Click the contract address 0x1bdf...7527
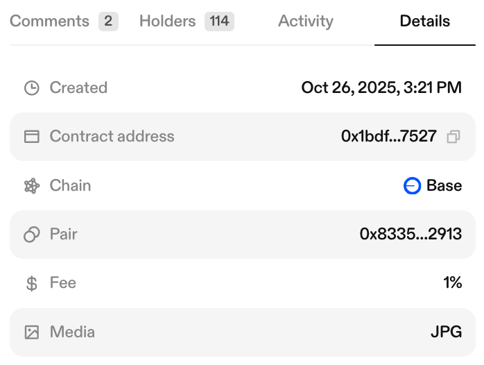The width and height of the screenshot is (484, 365). click(388, 137)
